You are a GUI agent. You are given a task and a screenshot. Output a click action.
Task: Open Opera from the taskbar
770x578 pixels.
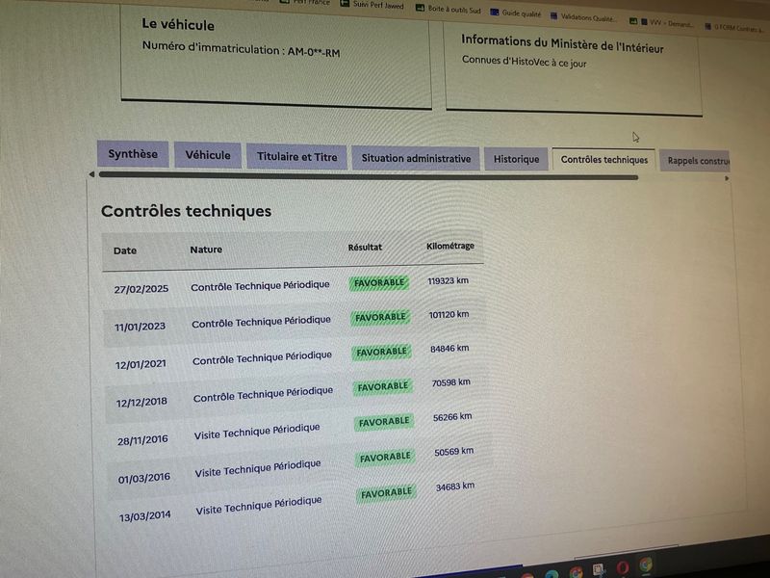pos(622,568)
